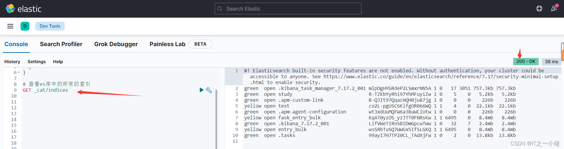Select the Painless Lab tab
This screenshot has width=564, height=149.
(167, 44)
